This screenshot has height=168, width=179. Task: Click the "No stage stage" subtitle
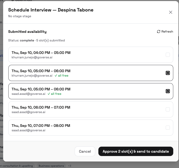coord(20,16)
